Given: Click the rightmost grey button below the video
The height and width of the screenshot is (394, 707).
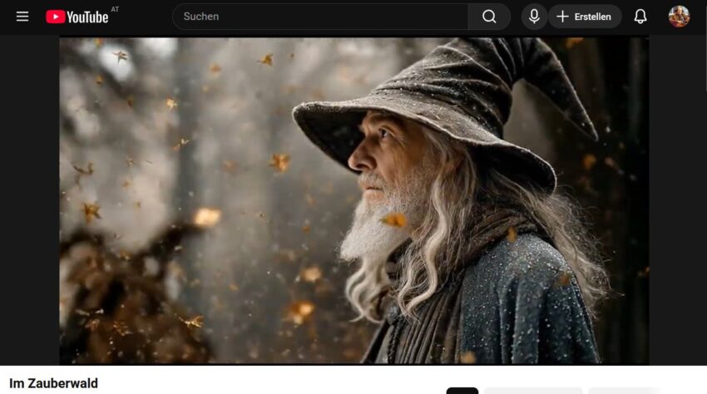Looking at the screenshot, I should tap(624, 390).
